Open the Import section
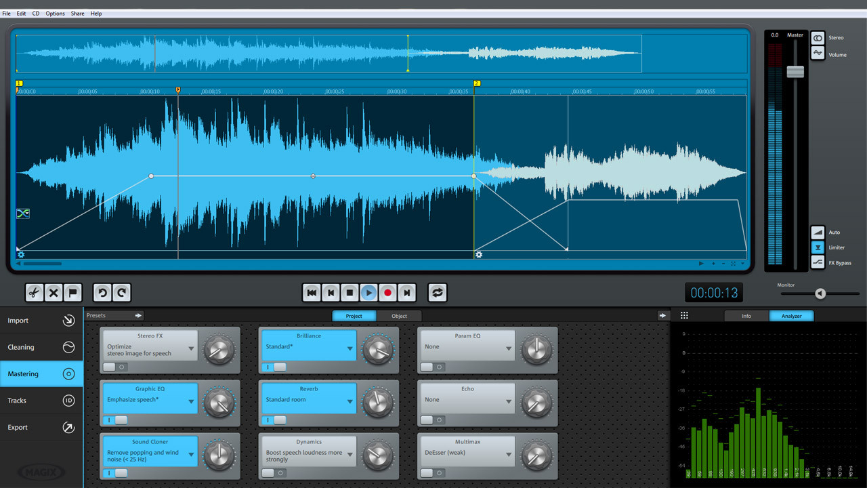The image size is (867, 488). [x=41, y=321]
